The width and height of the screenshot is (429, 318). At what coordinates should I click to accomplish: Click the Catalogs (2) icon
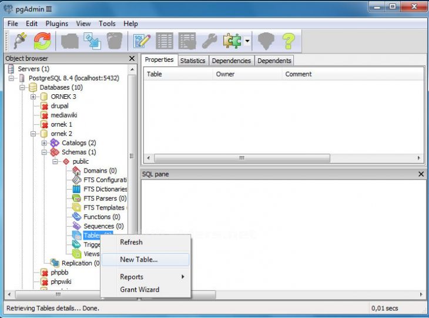click(55, 143)
